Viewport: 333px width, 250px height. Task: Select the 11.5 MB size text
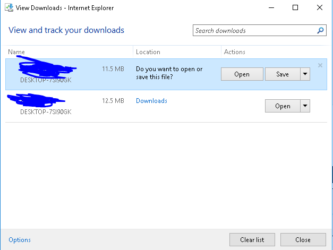pyautogui.click(x=113, y=69)
